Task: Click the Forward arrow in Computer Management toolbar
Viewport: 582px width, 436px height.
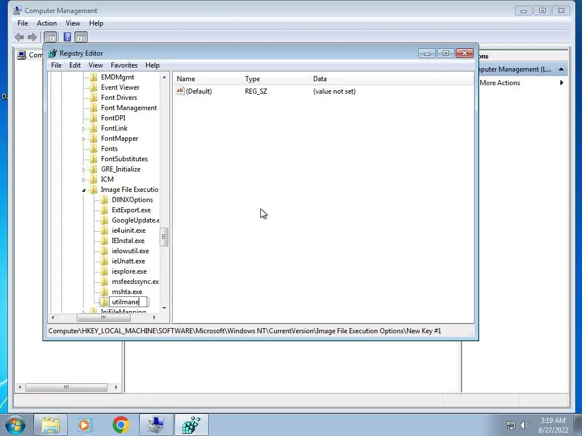Action: pos(32,37)
